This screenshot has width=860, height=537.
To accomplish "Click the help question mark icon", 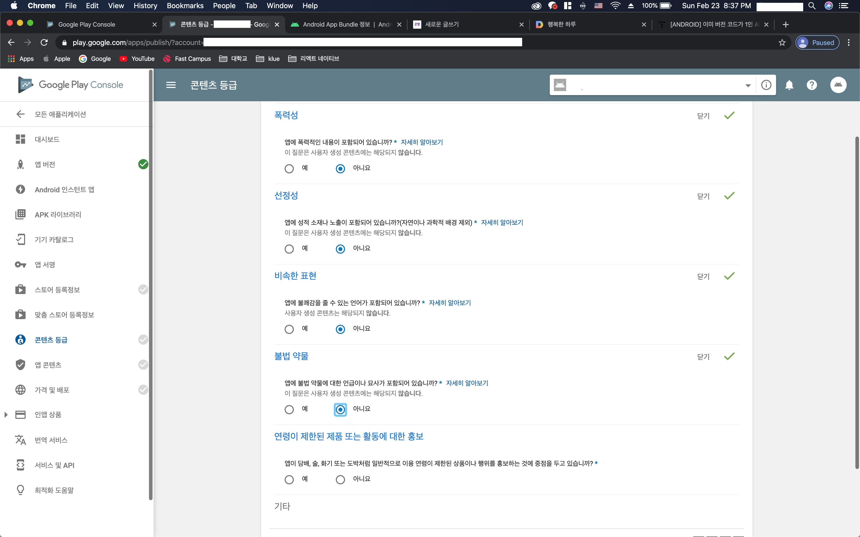I will click(812, 85).
